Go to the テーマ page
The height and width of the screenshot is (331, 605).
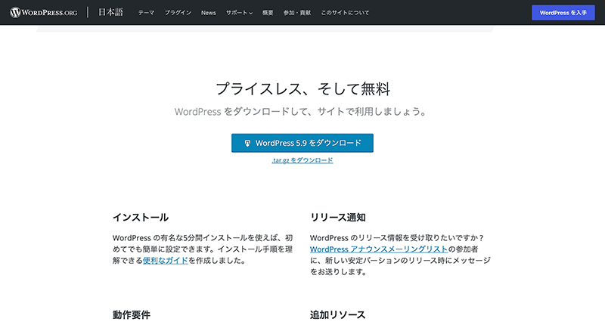[x=146, y=13]
